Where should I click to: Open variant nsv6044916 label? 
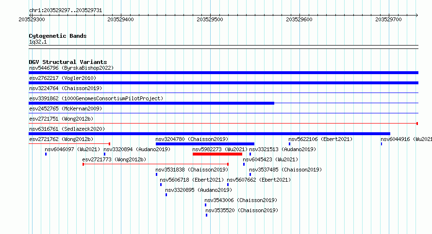[406, 139]
